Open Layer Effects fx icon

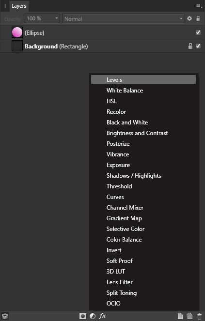102,316
